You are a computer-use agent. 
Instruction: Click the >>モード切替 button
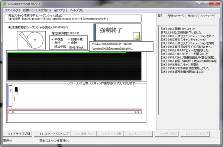[x=110, y=134]
